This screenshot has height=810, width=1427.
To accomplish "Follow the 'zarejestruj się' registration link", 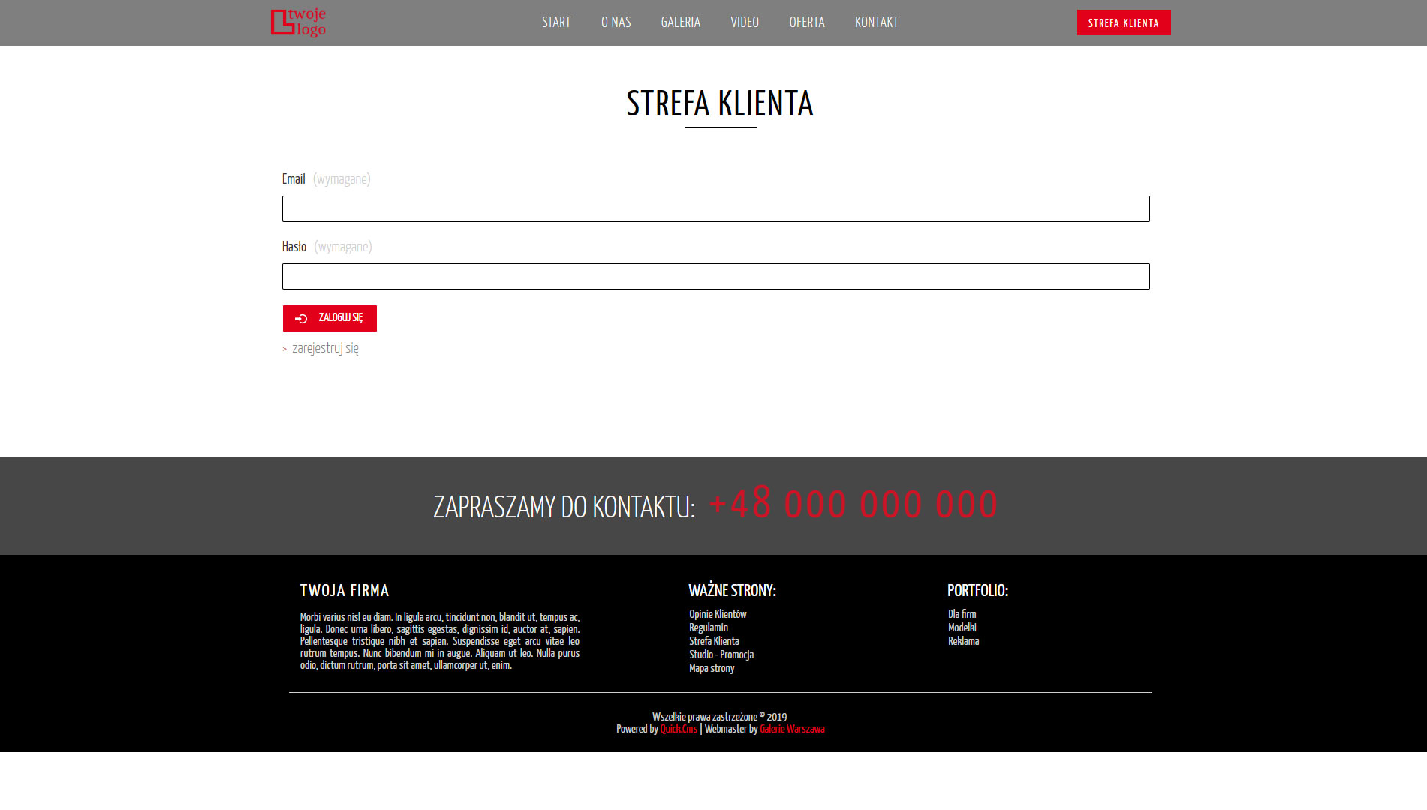I will (325, 348).
